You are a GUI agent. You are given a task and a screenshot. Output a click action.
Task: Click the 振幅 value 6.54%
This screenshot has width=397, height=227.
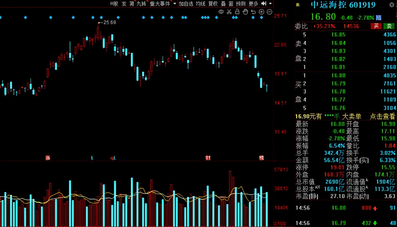pyautogui.click(x=337, y=145)
